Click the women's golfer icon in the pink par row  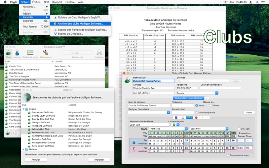pos(134,150)
